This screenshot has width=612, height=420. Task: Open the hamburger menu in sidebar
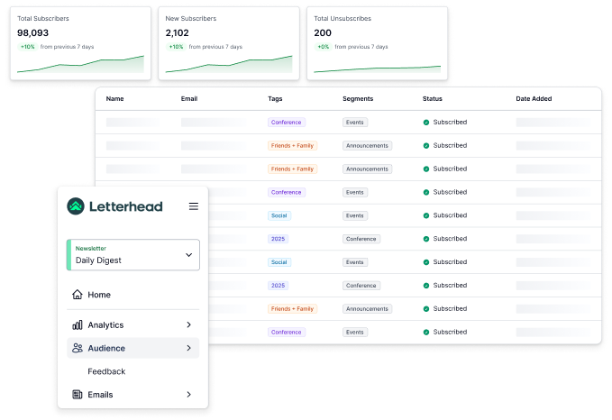point(194,206)
